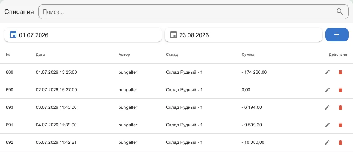Click the search magnifier icon
Viewport: 353px width, 157px height.
click(x=339, y=12)
